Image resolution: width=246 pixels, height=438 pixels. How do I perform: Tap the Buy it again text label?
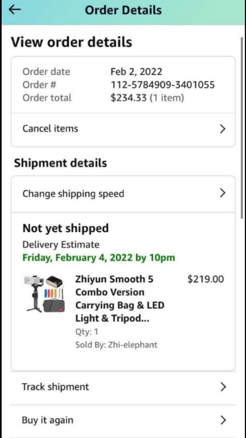click(x=47, y=420)
